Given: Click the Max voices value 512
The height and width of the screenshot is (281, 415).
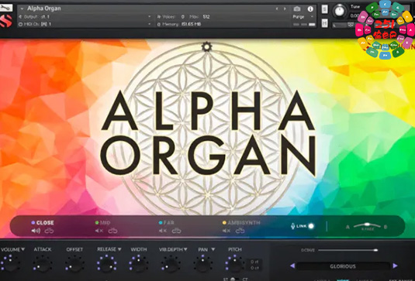Looking at the screenshot, I should (x=206, y=16).
